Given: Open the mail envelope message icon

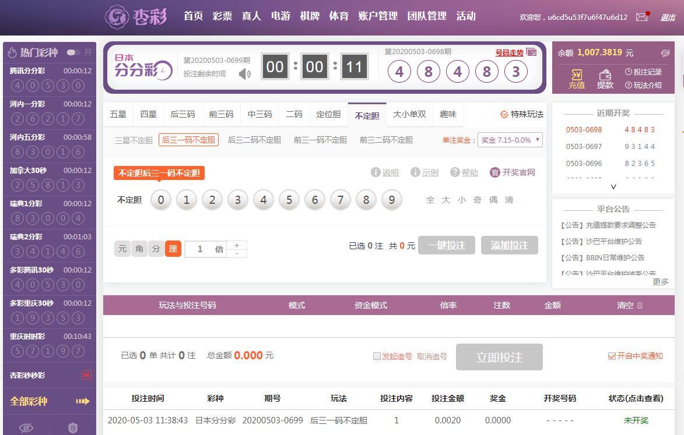Looking at the screenshot, I should (x=641, y=17).
